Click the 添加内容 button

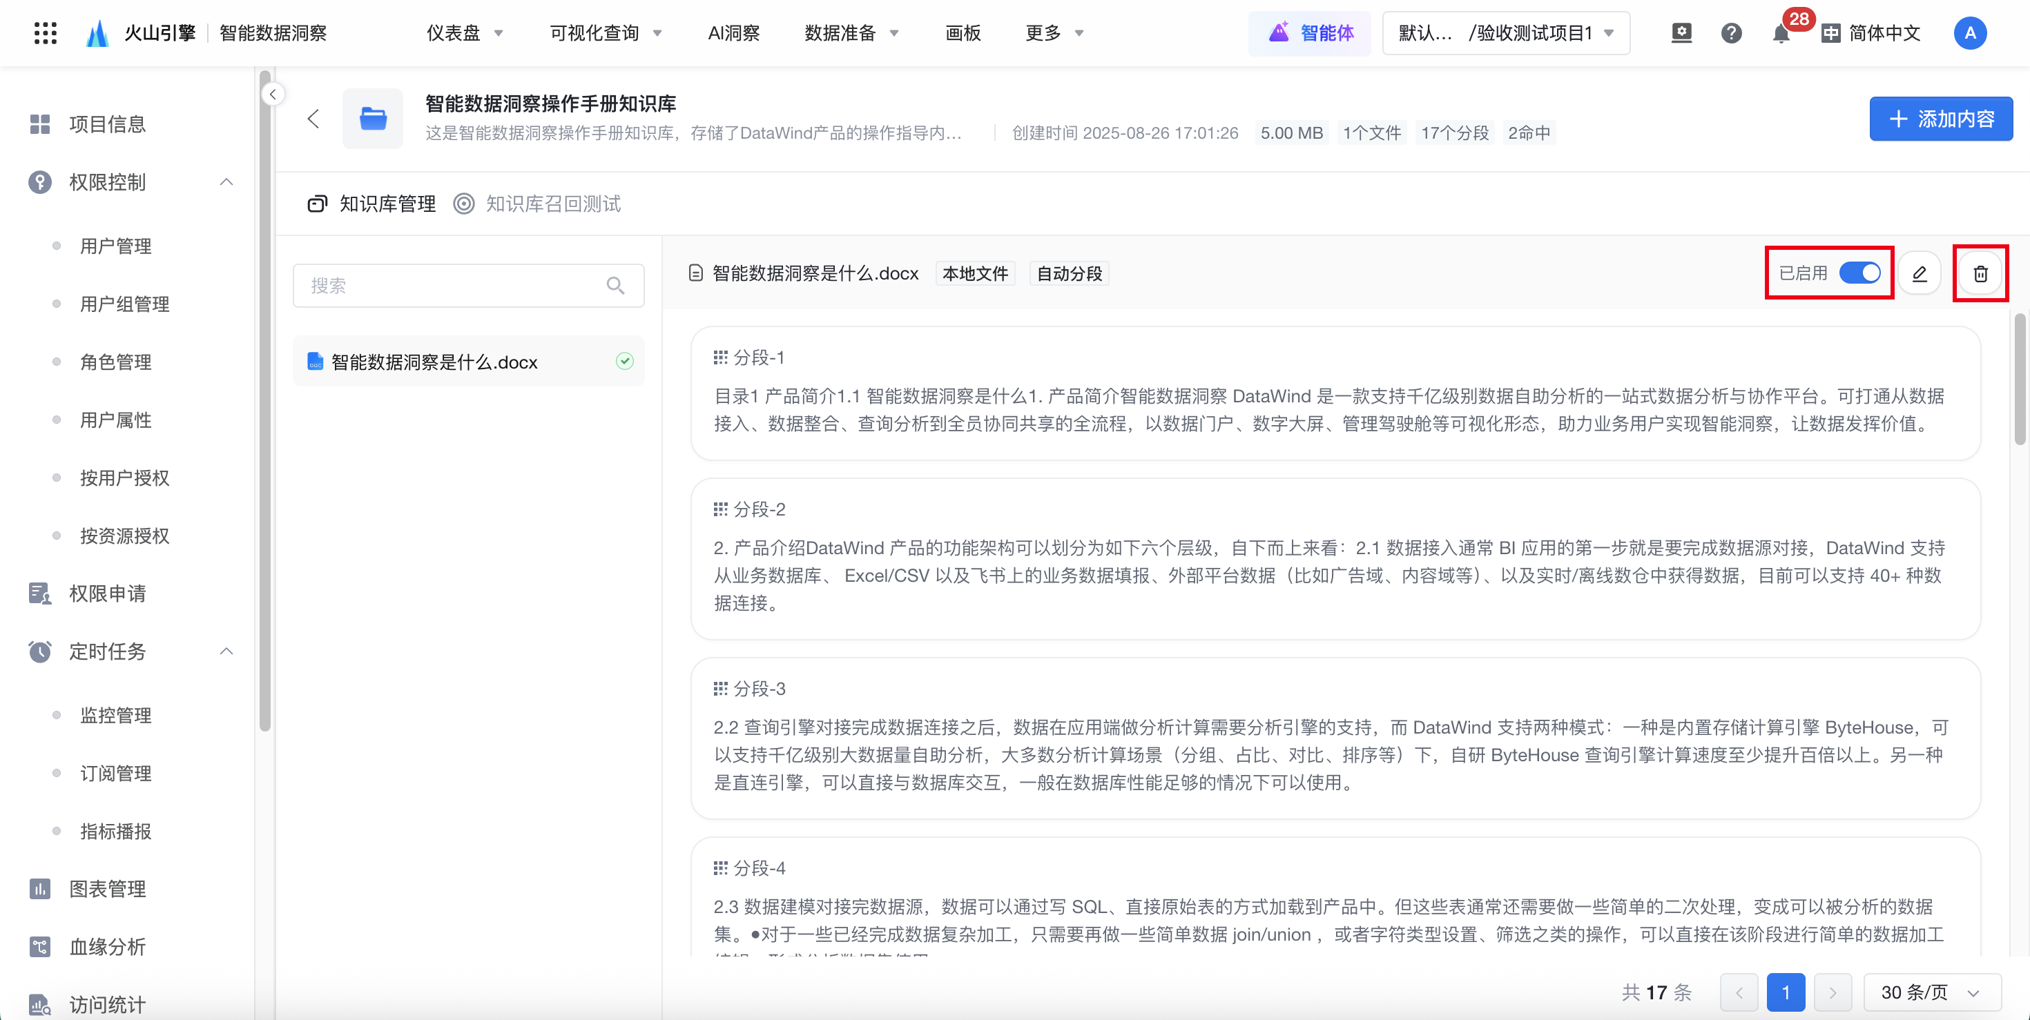(1940, 119)
